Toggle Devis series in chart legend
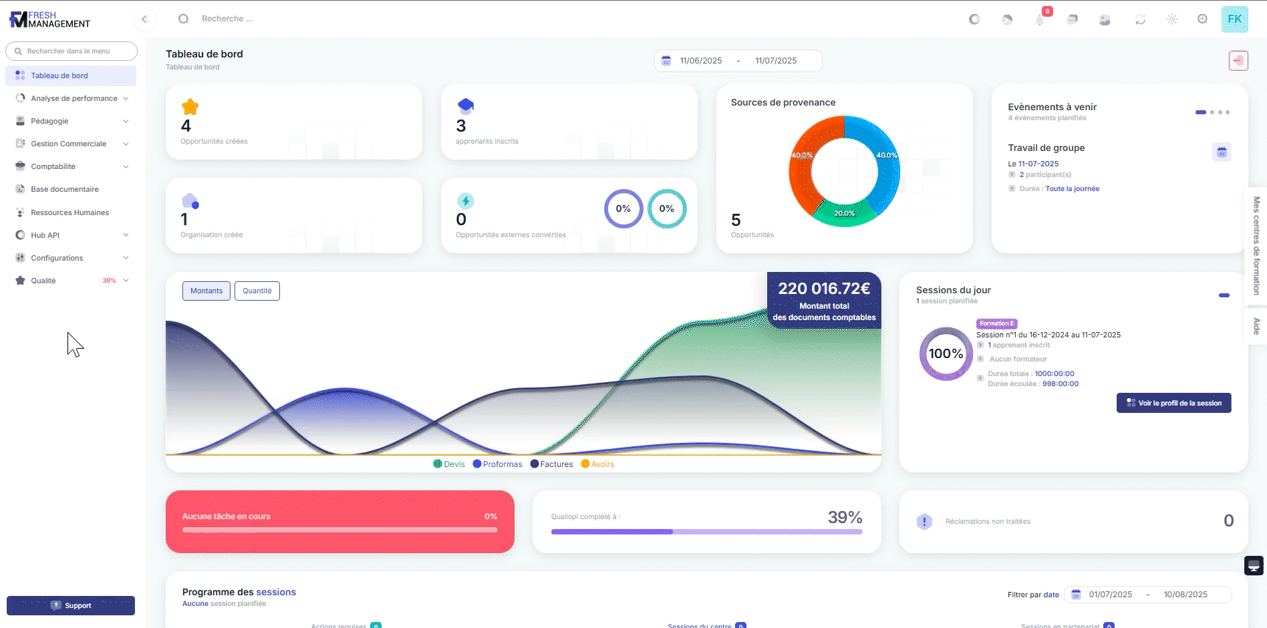 (x=449, y=464)
